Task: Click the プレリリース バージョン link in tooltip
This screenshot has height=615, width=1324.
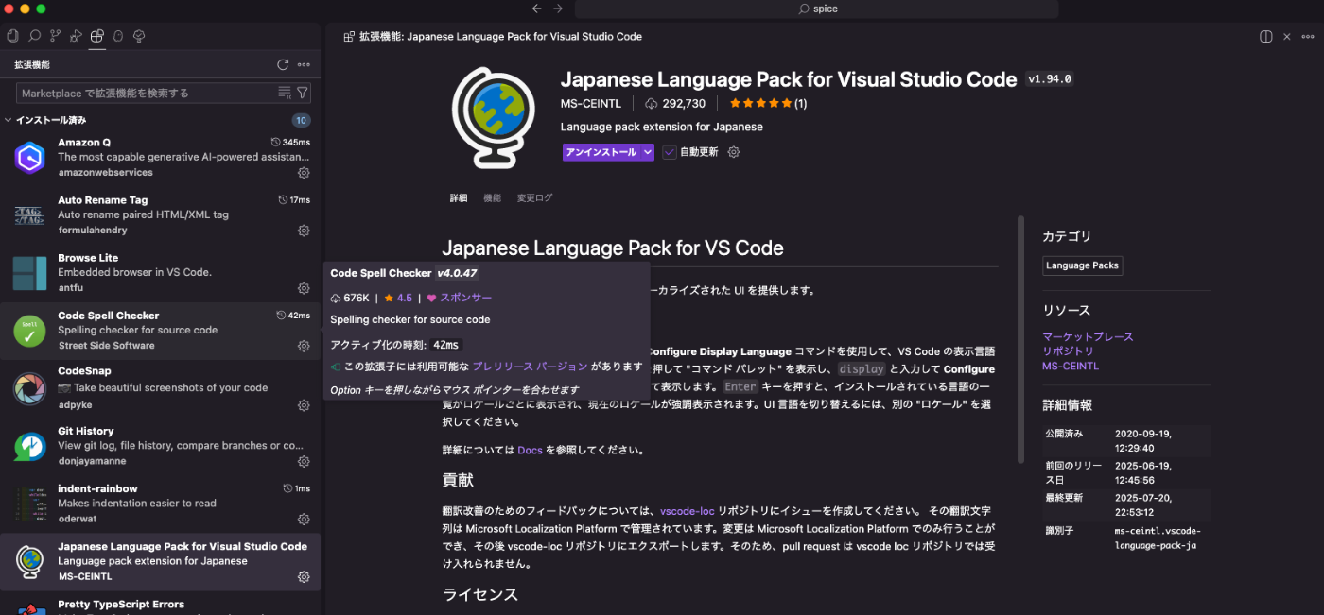Action: click(530, 367)
